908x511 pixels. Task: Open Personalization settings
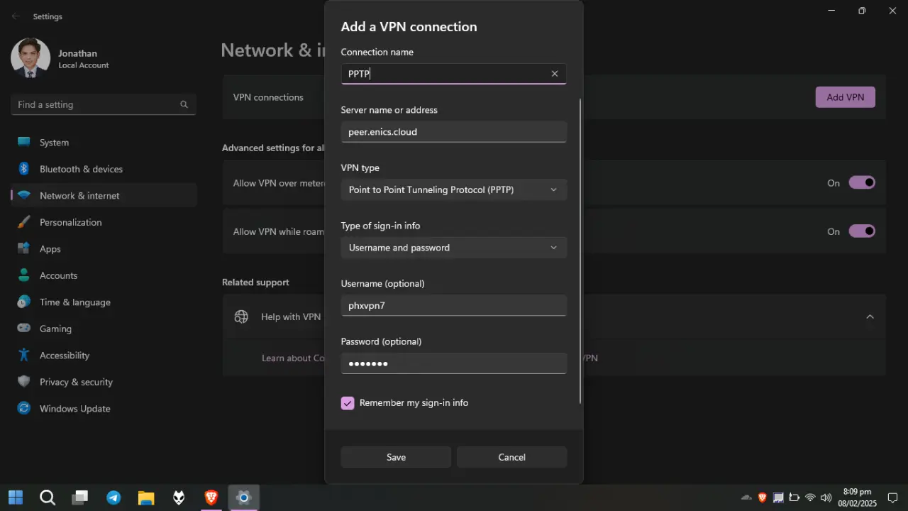[104, 222]
